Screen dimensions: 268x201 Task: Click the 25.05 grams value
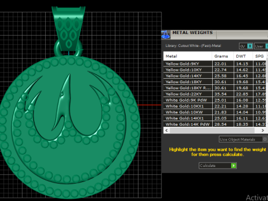[x=221, y=118]
